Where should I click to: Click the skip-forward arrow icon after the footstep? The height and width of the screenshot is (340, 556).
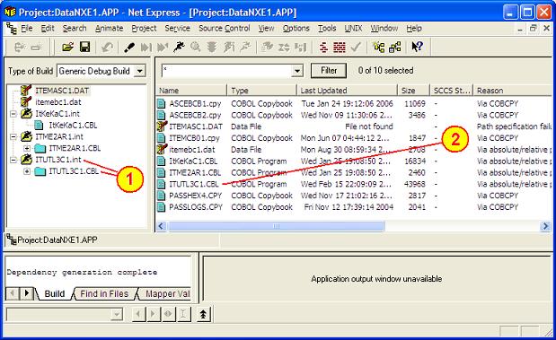click(146, 48)
